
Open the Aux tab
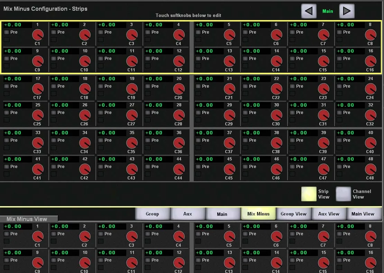pyautogui.click(x=188, y=214)
